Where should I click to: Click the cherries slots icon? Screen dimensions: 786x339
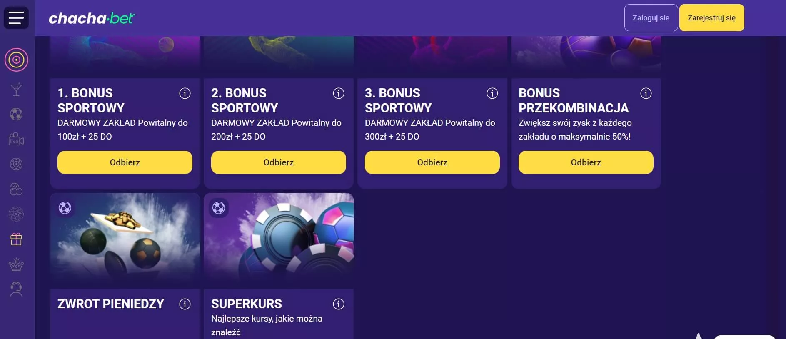pos(16,189)
